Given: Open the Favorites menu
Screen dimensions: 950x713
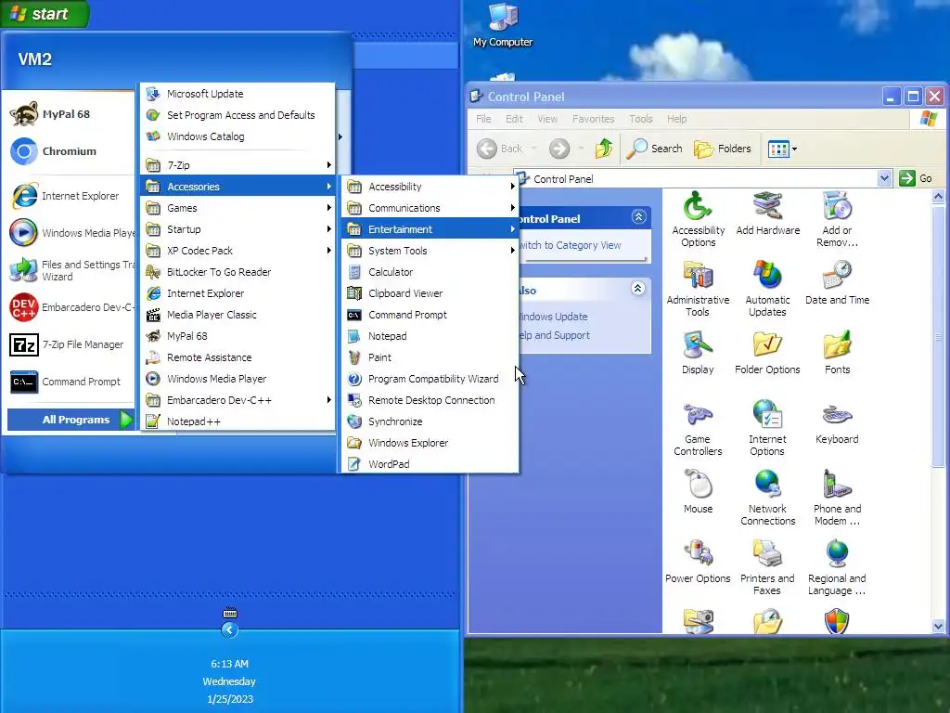Looking at the screenshot, I should (x=593, y=119).
